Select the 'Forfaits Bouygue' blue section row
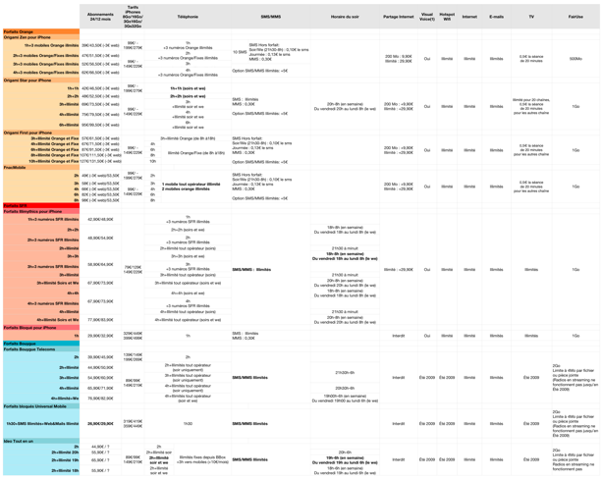The image size is (602, 480). point(41,344)
